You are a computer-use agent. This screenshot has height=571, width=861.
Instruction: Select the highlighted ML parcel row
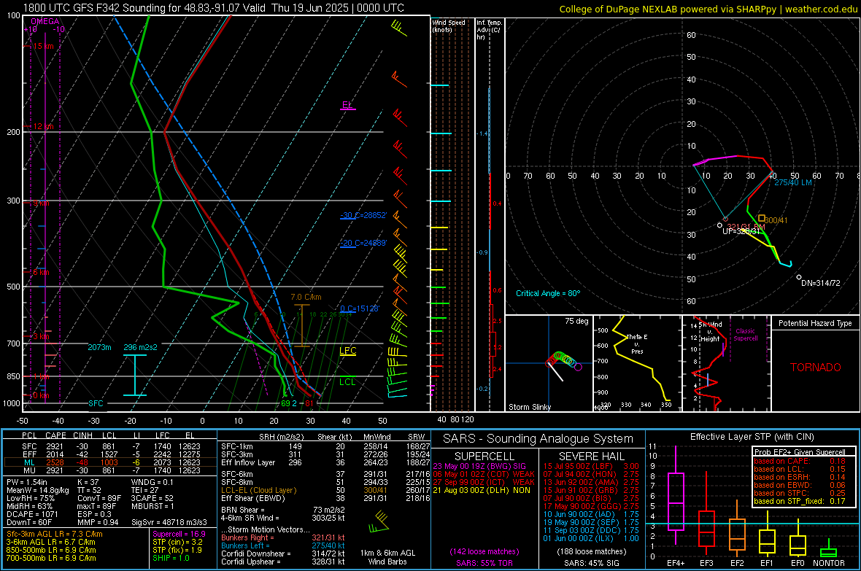[x=111, y=462]
